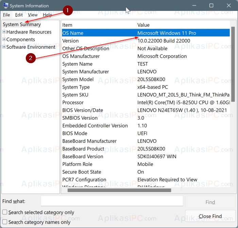Click Elevation Required to View value
The width and height of the screenshot is (238, 228).
(x=167, y=180)
